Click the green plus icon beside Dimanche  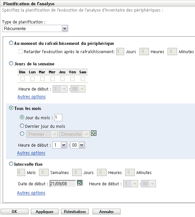94,133
